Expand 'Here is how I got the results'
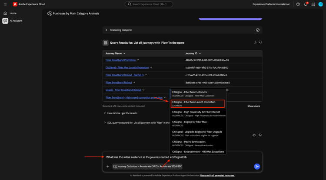The width and height of the screenshot is (326, 180). tap(120, 113)
